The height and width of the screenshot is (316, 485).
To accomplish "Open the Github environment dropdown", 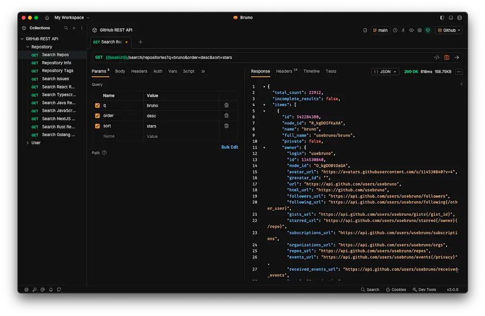I will (x=449, y=30).
